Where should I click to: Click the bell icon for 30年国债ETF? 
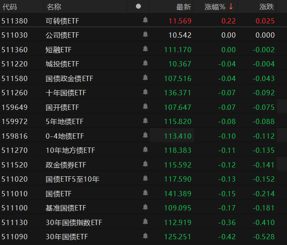145,237
